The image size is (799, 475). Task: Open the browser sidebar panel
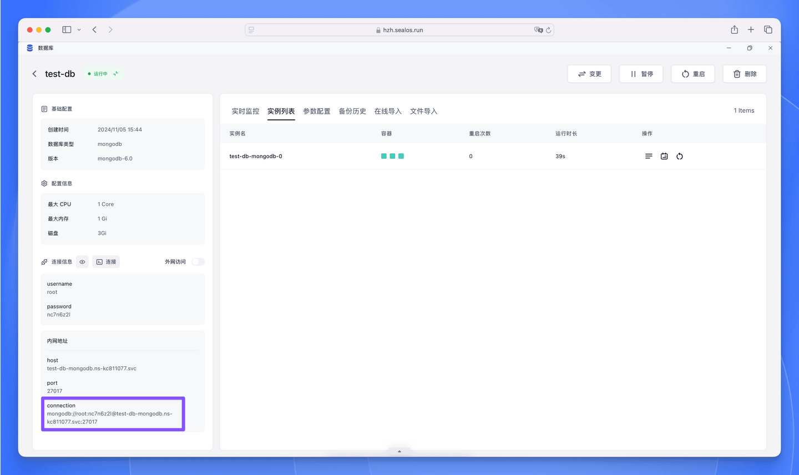(67, 29)
